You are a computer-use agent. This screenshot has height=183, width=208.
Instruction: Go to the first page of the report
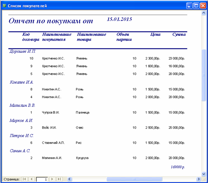[25, 179]
